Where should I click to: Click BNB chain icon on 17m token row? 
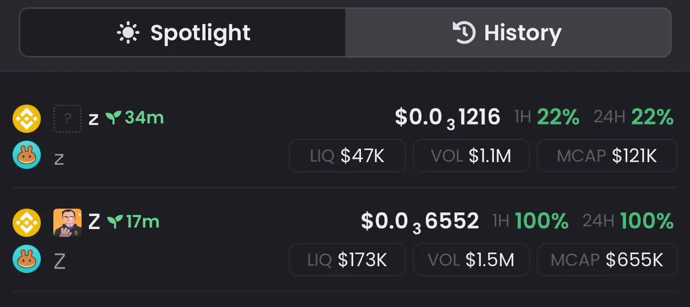click(26, 222)
